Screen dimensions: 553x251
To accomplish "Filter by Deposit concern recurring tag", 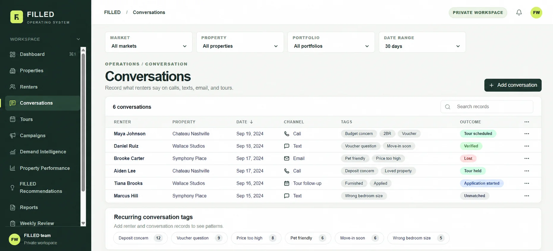I will tap(140, 238).
